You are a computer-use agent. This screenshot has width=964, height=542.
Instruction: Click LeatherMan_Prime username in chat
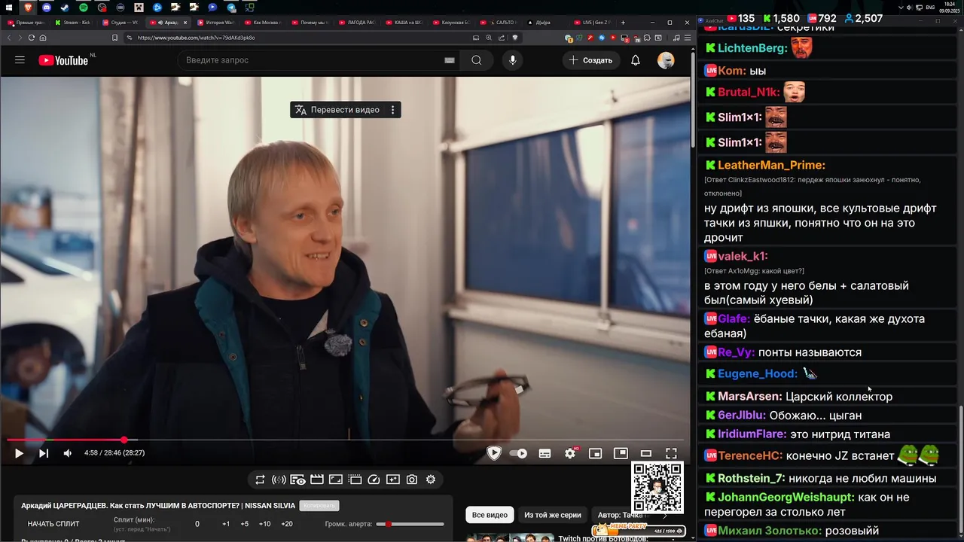pos(771,166)
